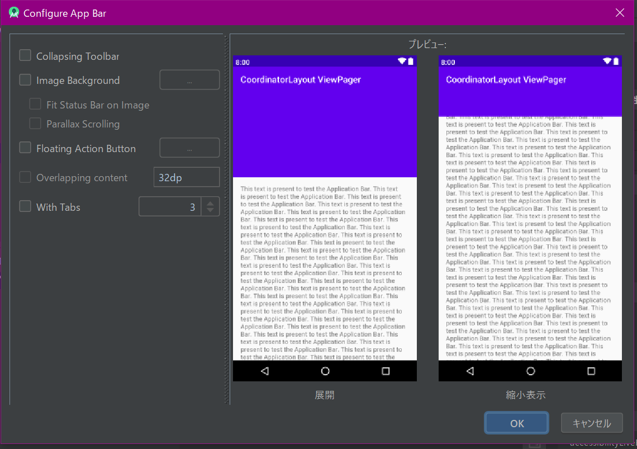
Task: Enable the With Tabs checkbox
Action: click(x=25, y=206)
